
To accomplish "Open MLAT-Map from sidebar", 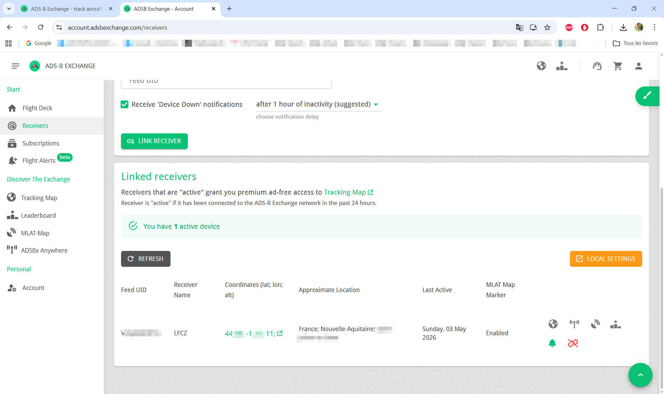I will coord(52,233).
